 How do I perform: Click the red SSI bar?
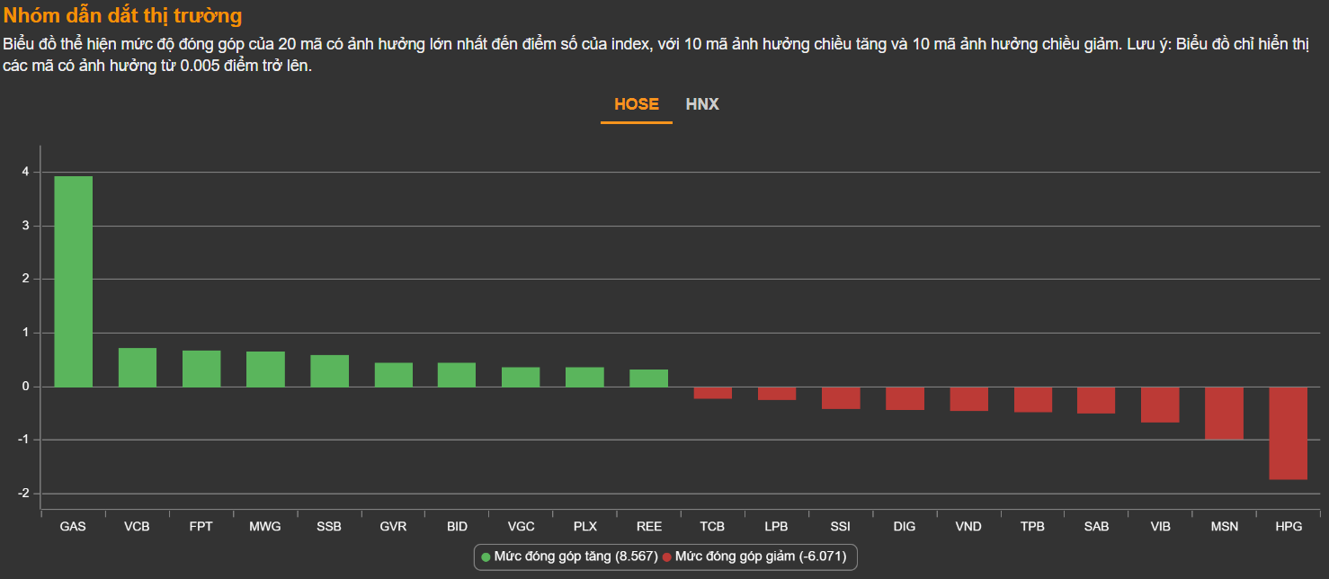point(841,397)
